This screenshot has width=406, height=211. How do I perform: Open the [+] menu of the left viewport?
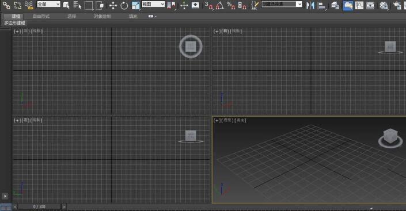17,120
